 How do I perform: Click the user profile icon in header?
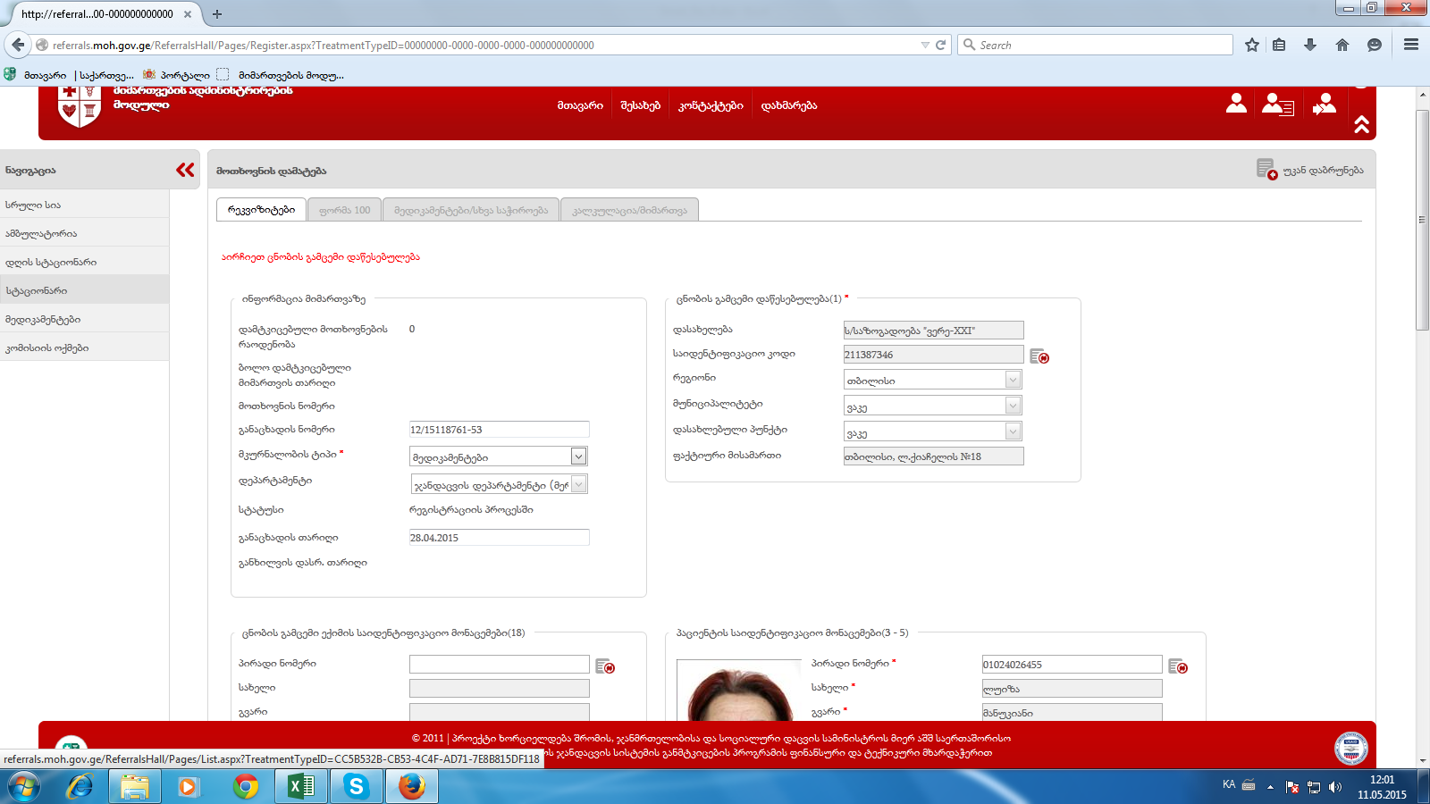click(1236, 105)
